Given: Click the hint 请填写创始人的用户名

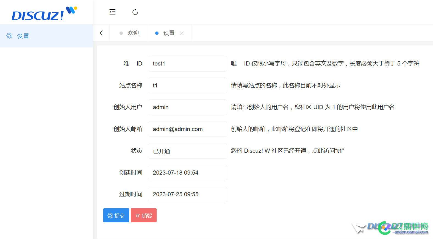Looking at the screenshot, I should point(313,107).
